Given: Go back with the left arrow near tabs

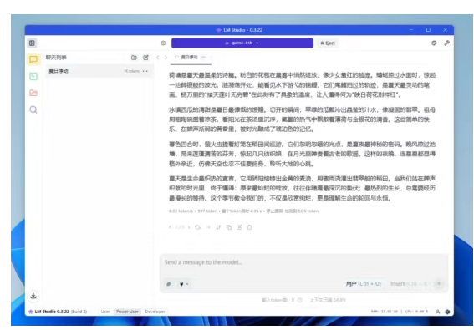Looking at the screenshot, I should [157, 58].
